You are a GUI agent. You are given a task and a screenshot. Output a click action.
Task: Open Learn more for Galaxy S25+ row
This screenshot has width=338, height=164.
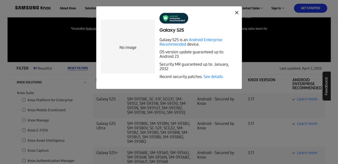[x=307, y=153]
